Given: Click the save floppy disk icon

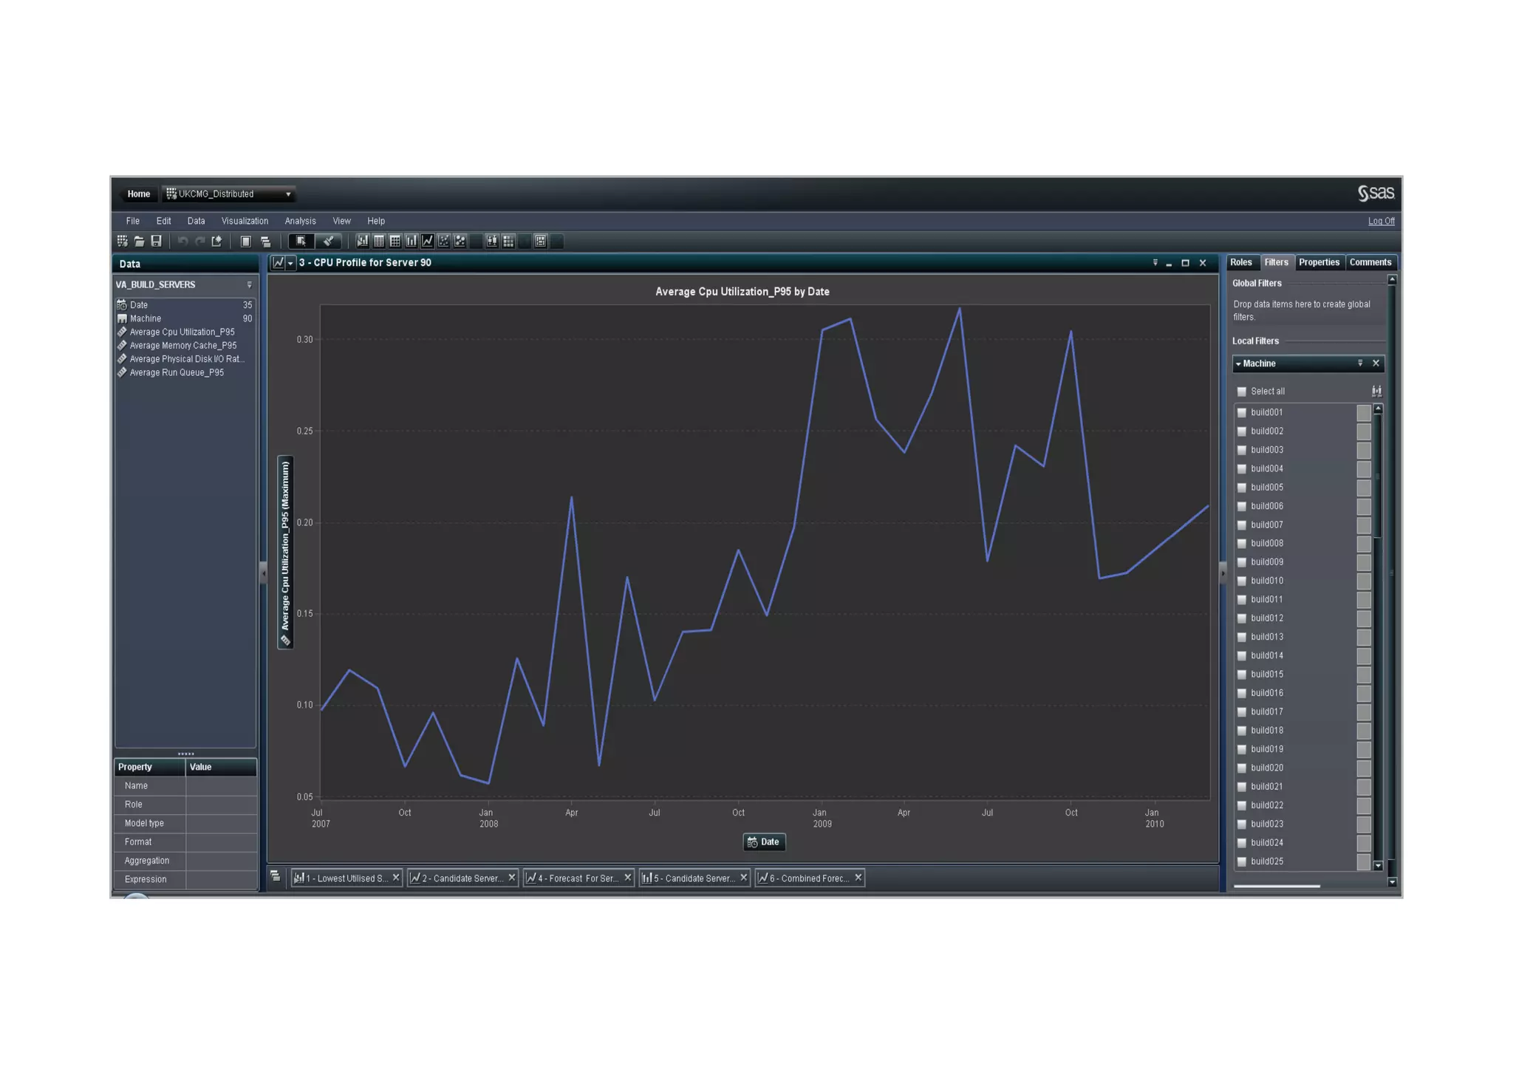Looking at the screenshot, I should click(x=156, y=241).
